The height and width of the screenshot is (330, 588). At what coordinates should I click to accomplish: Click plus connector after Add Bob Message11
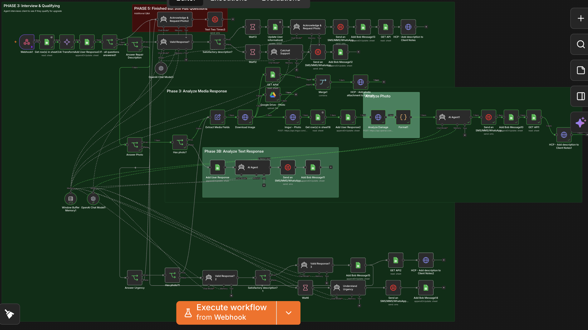pyautogui.click(x=331, y=167)
